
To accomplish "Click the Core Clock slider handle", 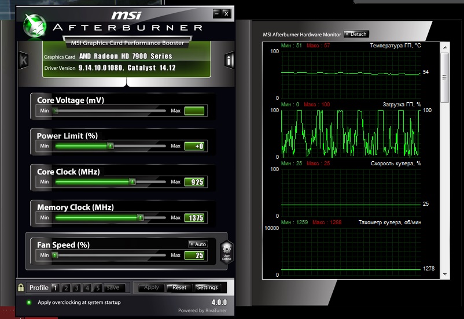I will [132, 182].
